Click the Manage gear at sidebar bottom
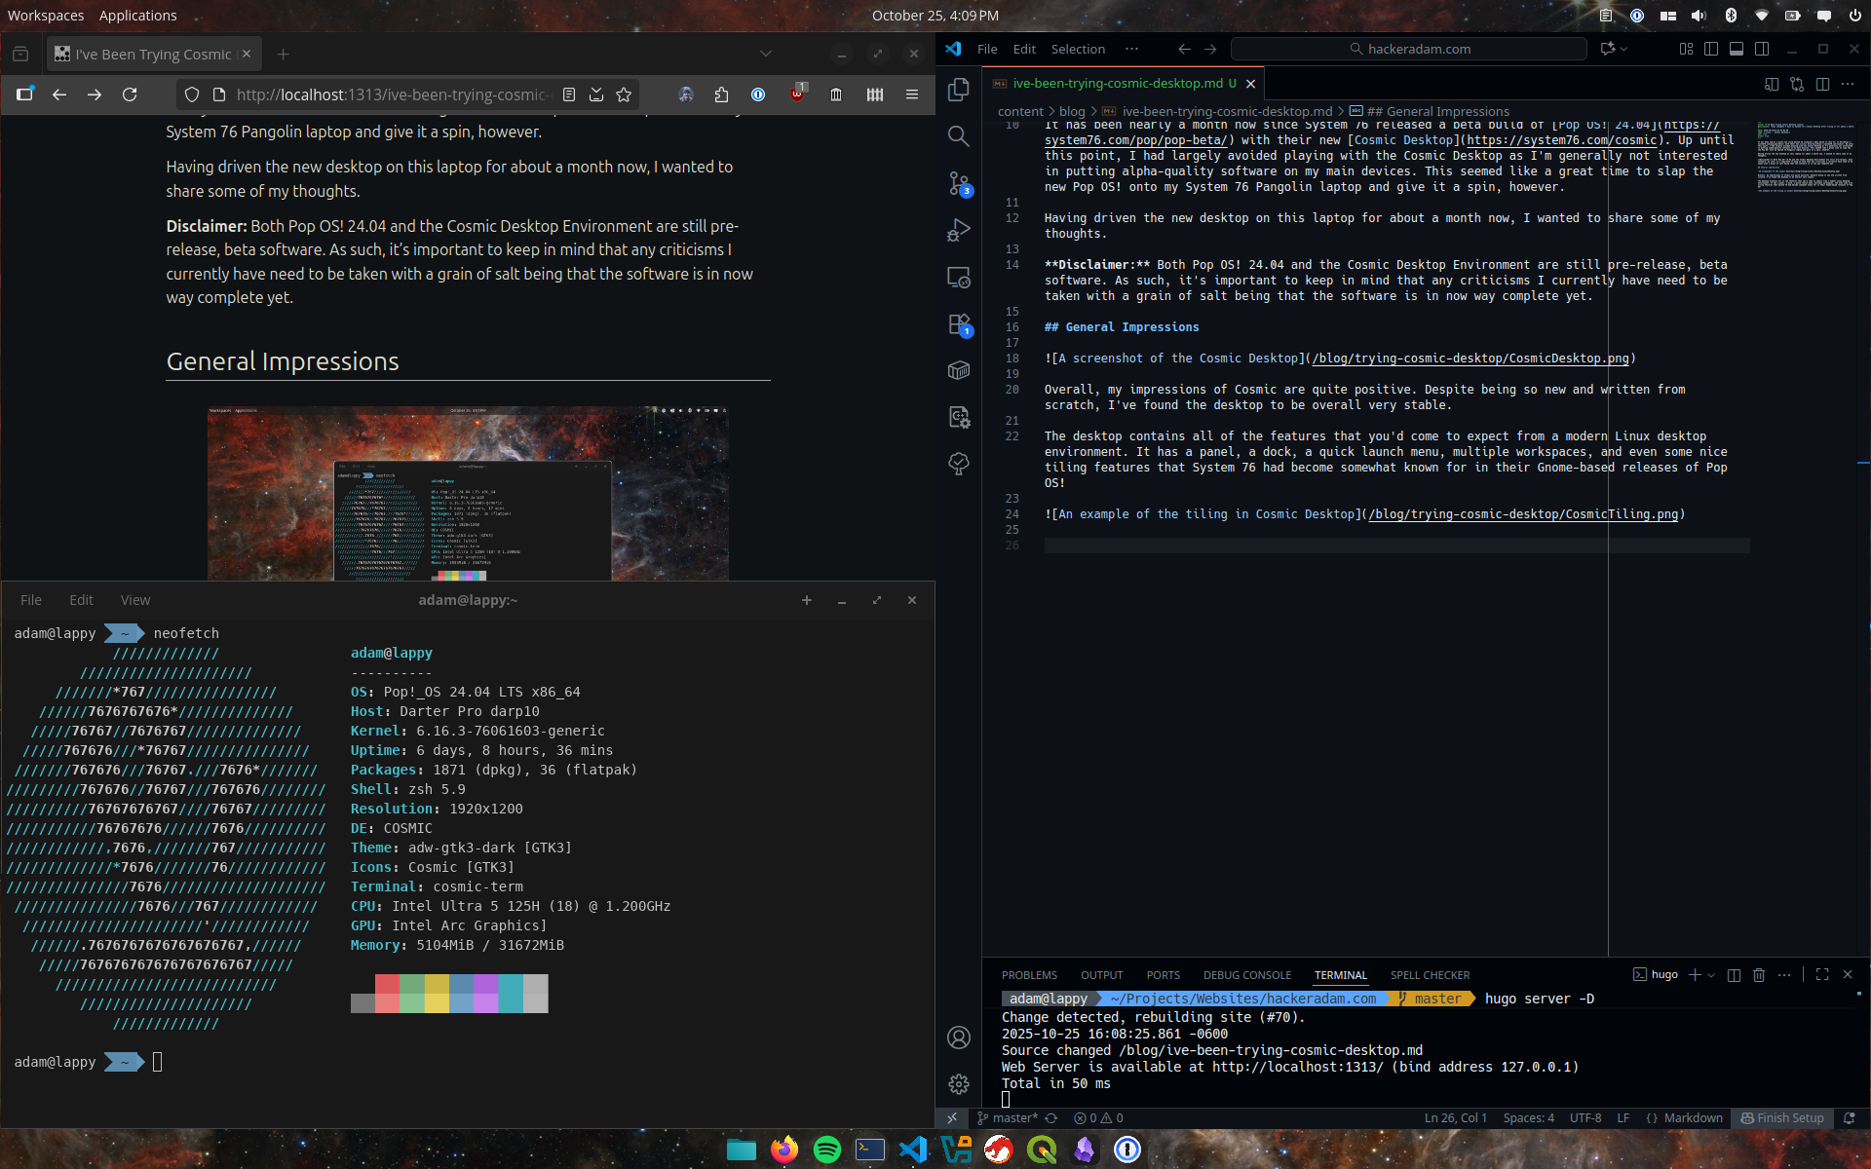The width and height of the screenshot is (1871, 1169). [x=959, y=1083]
